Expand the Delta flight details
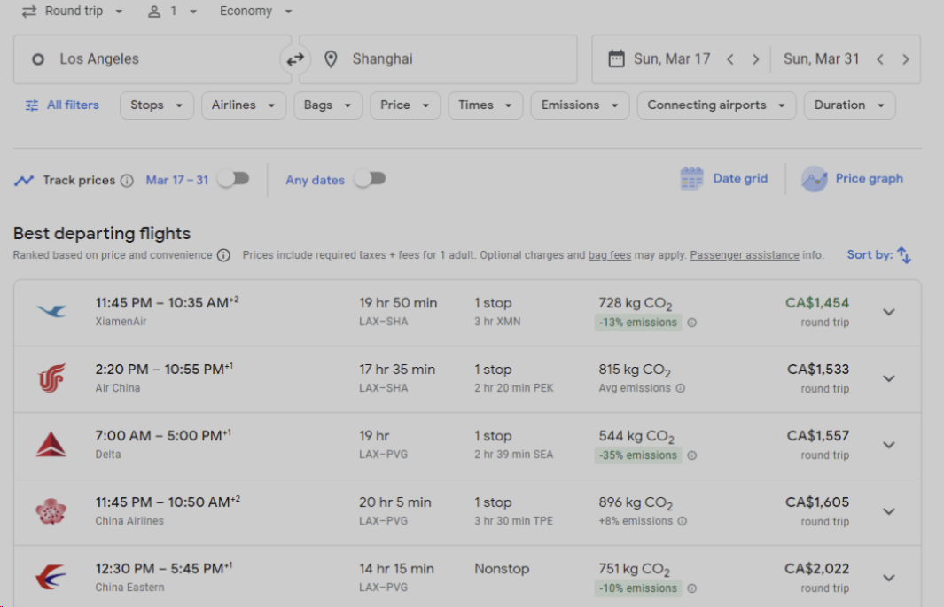This screenshot has width=944, height=607. [x=889, y=445]
